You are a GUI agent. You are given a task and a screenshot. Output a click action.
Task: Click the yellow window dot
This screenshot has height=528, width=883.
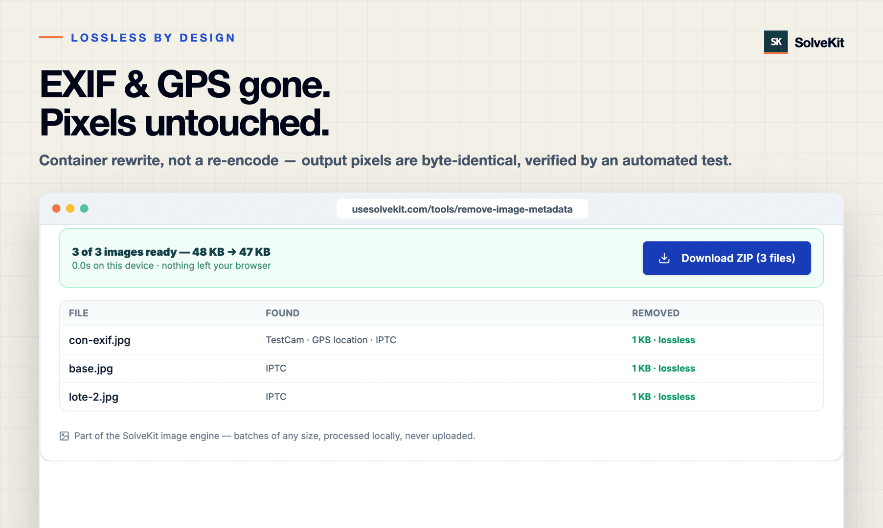point(70,208)
